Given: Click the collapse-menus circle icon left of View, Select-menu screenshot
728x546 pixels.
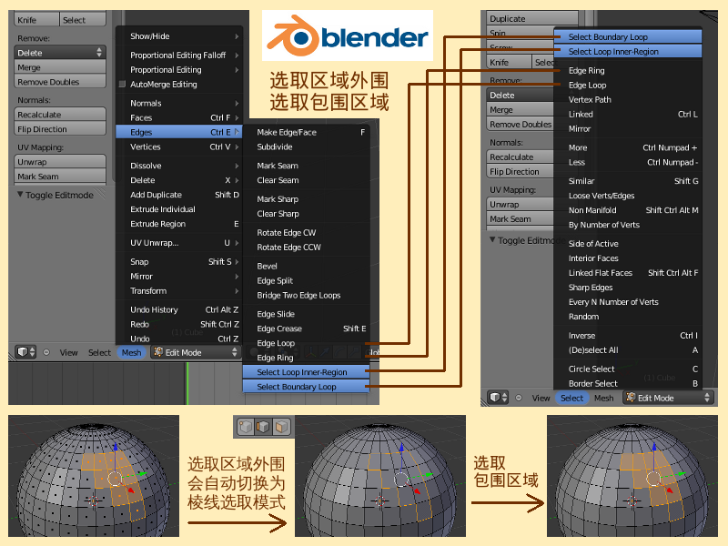Looking at the screenshot, I should 519,398.
